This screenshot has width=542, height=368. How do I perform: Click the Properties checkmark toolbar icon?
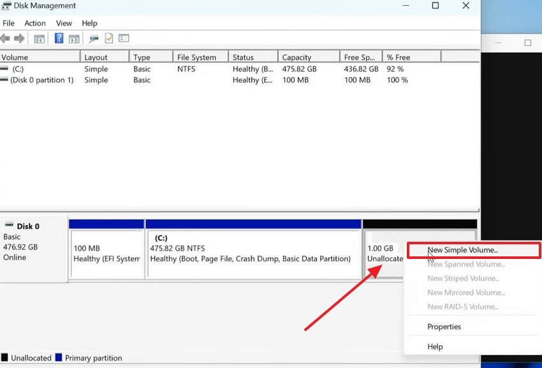point(109,38)
